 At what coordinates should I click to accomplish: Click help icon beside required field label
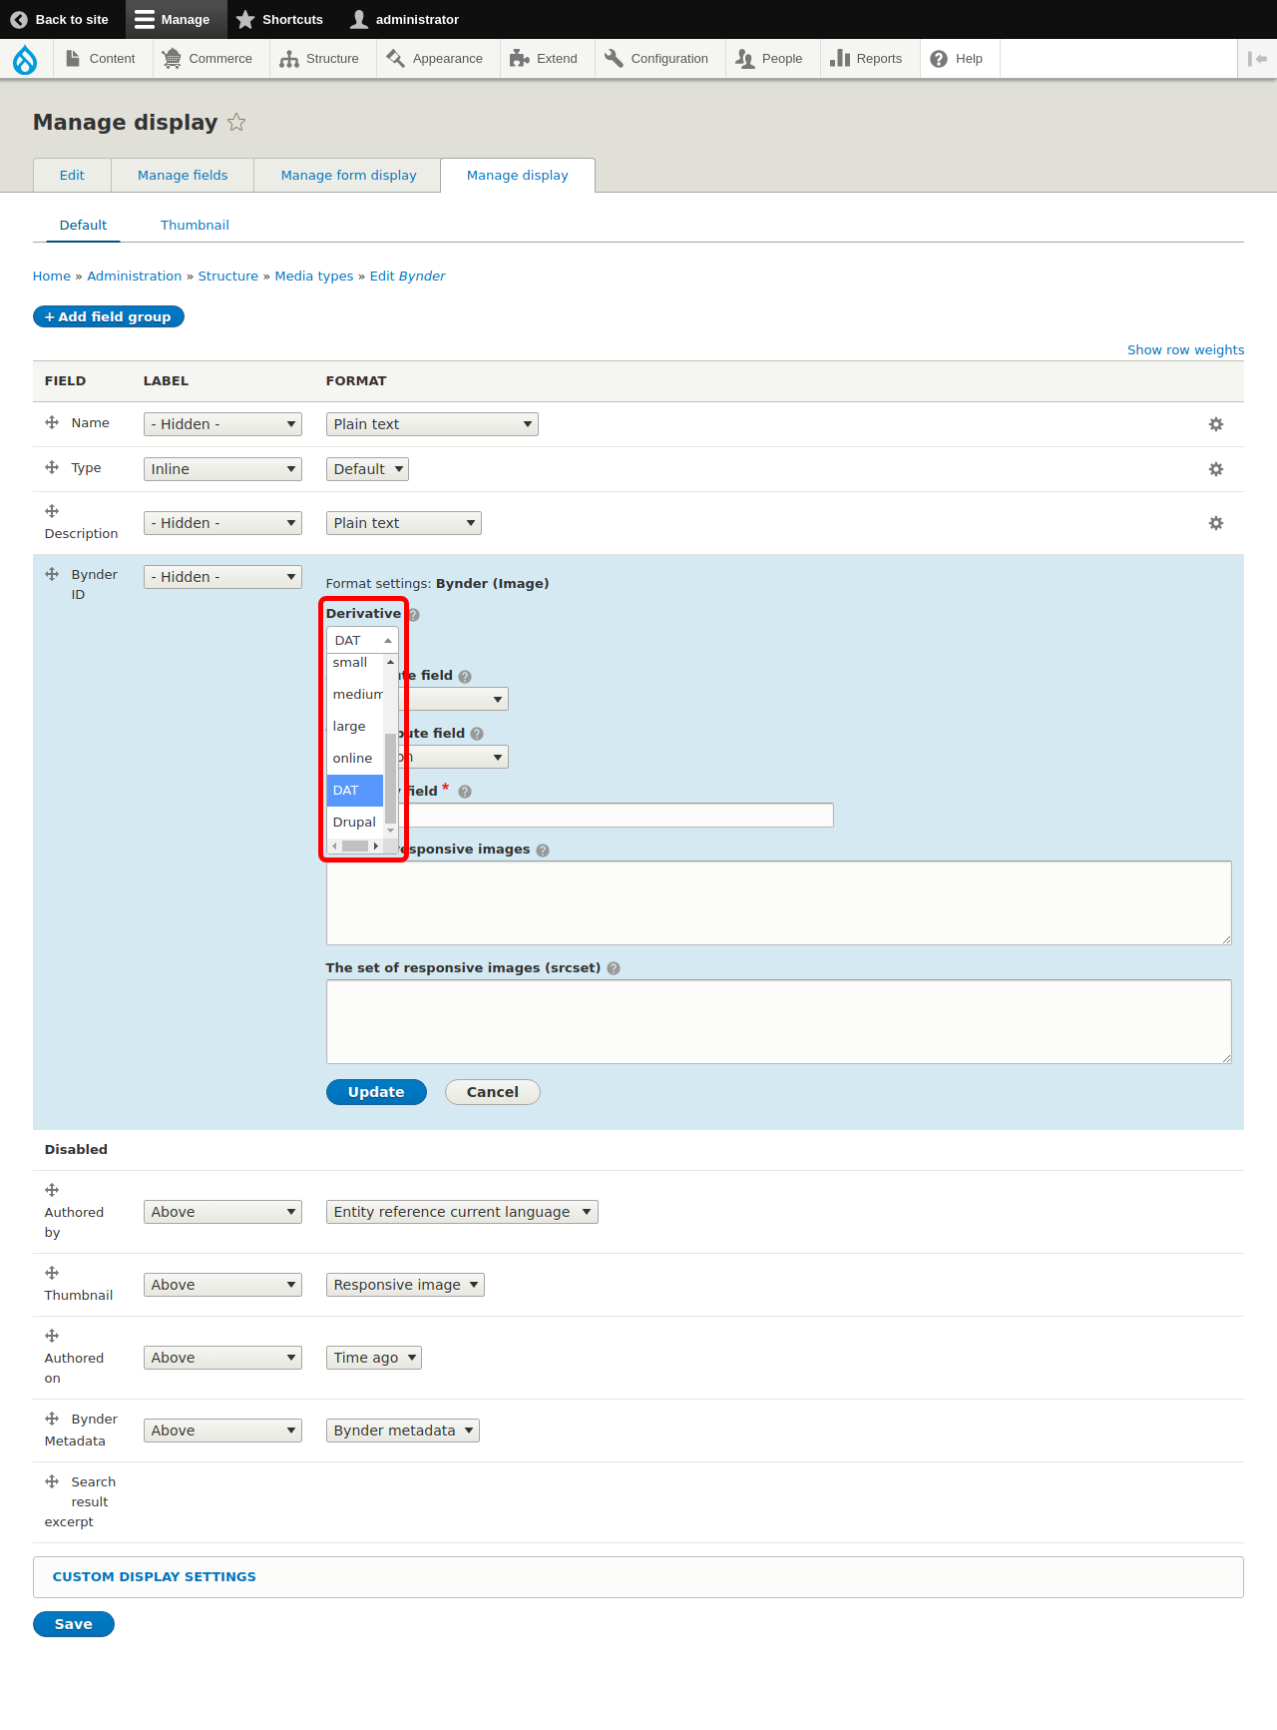[x=465, y=793]
